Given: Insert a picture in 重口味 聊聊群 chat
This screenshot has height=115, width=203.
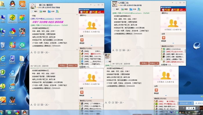Looking at the screenshot, I should (42, 52).
